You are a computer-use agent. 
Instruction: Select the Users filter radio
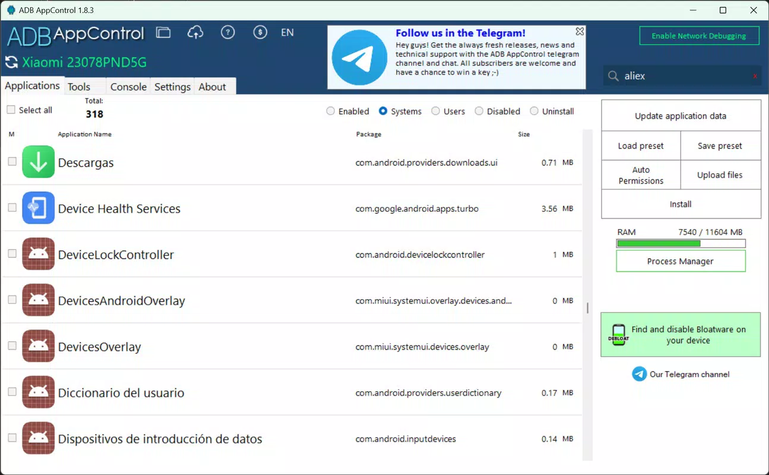(436, 111)
